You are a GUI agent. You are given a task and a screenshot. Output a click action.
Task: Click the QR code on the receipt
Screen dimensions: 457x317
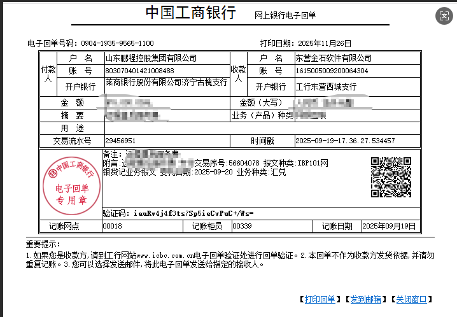click(390, 178)
